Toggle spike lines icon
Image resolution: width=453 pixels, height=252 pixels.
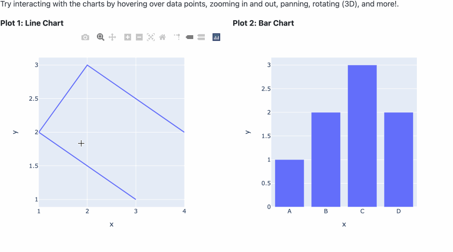[x=177, y=37]
